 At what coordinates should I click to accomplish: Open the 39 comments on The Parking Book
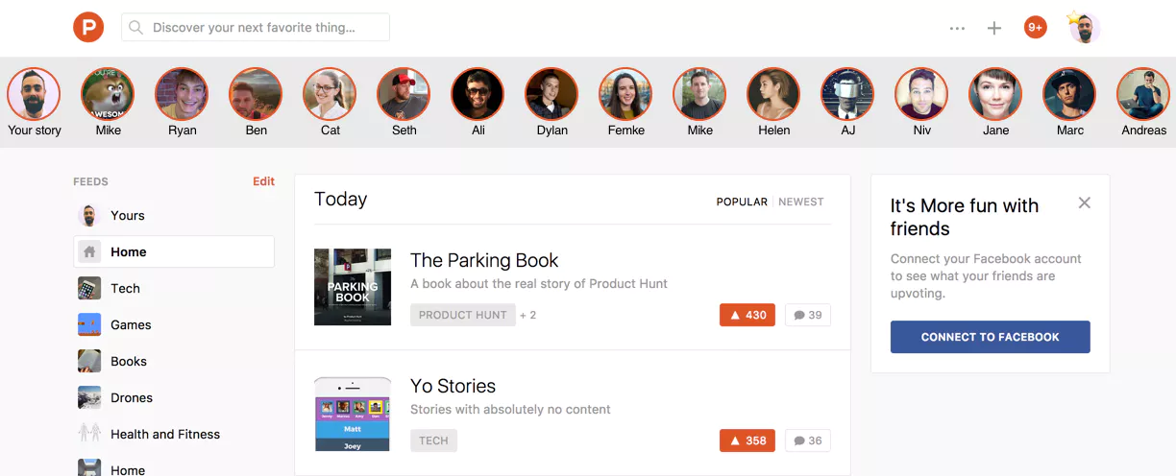tap(808, 315)
